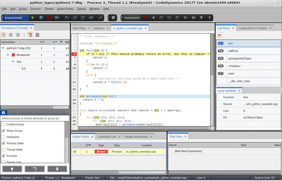Click the ReplayEngine red record icon
Screen dimensions: 282x181
tap(145, 18)
